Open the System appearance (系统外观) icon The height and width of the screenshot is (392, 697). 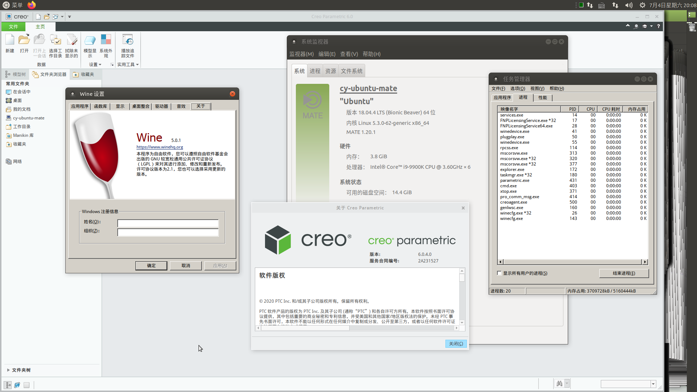(106, 40)
